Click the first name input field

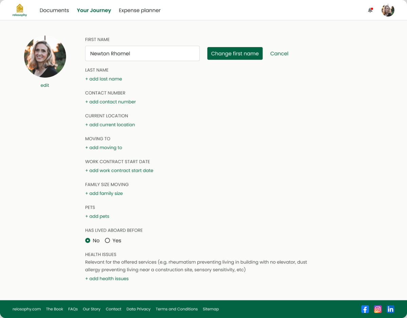pos(142,54)
